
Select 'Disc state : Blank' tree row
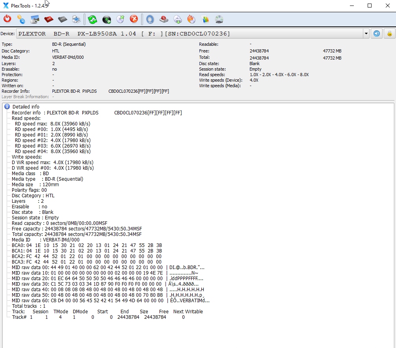tap(32, 212)
